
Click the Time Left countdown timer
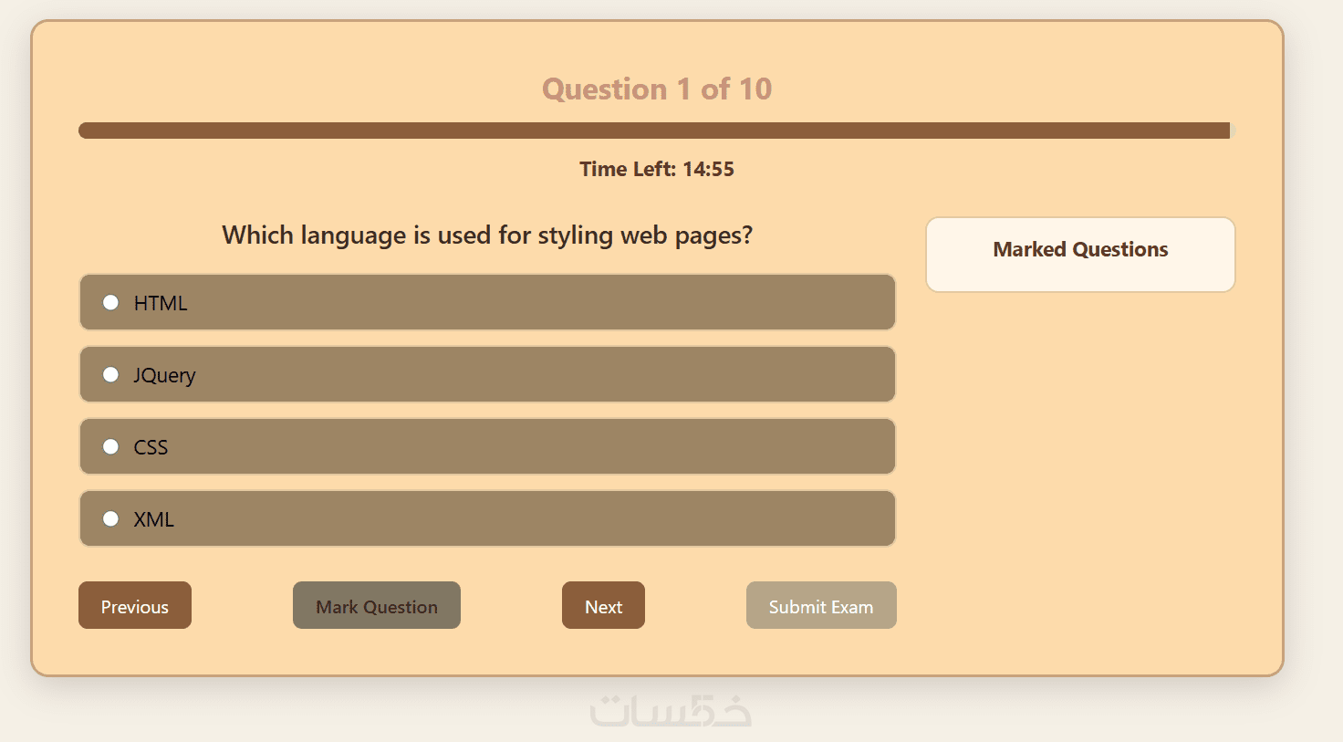point(657,169)
